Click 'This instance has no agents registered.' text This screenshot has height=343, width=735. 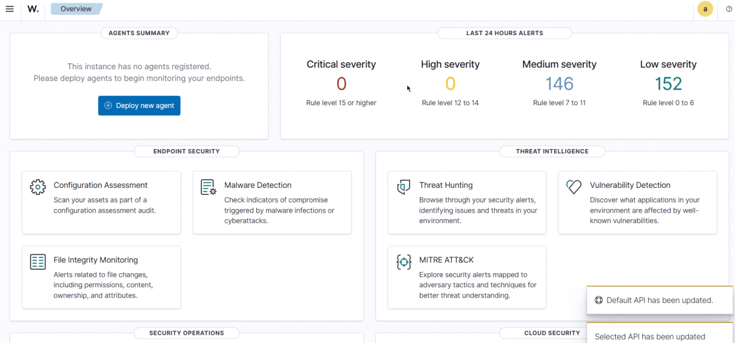click(139, 66)
